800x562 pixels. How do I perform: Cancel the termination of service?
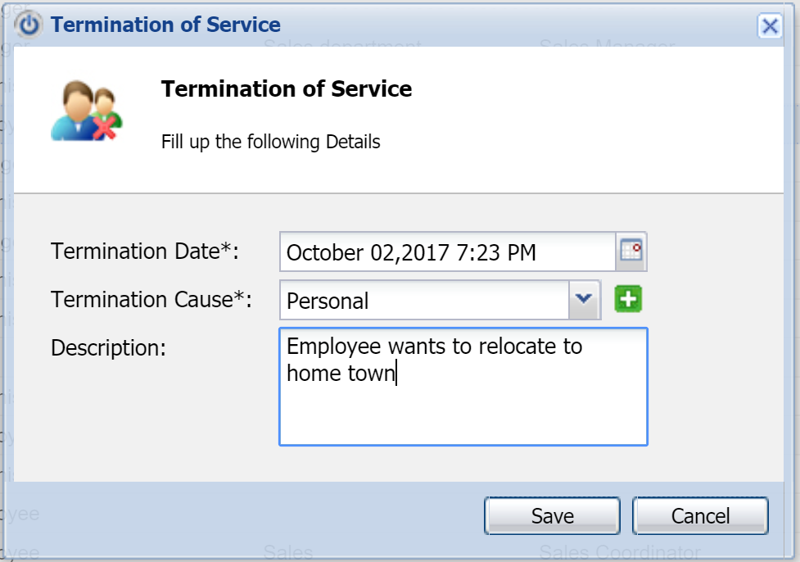click(700, 516)
